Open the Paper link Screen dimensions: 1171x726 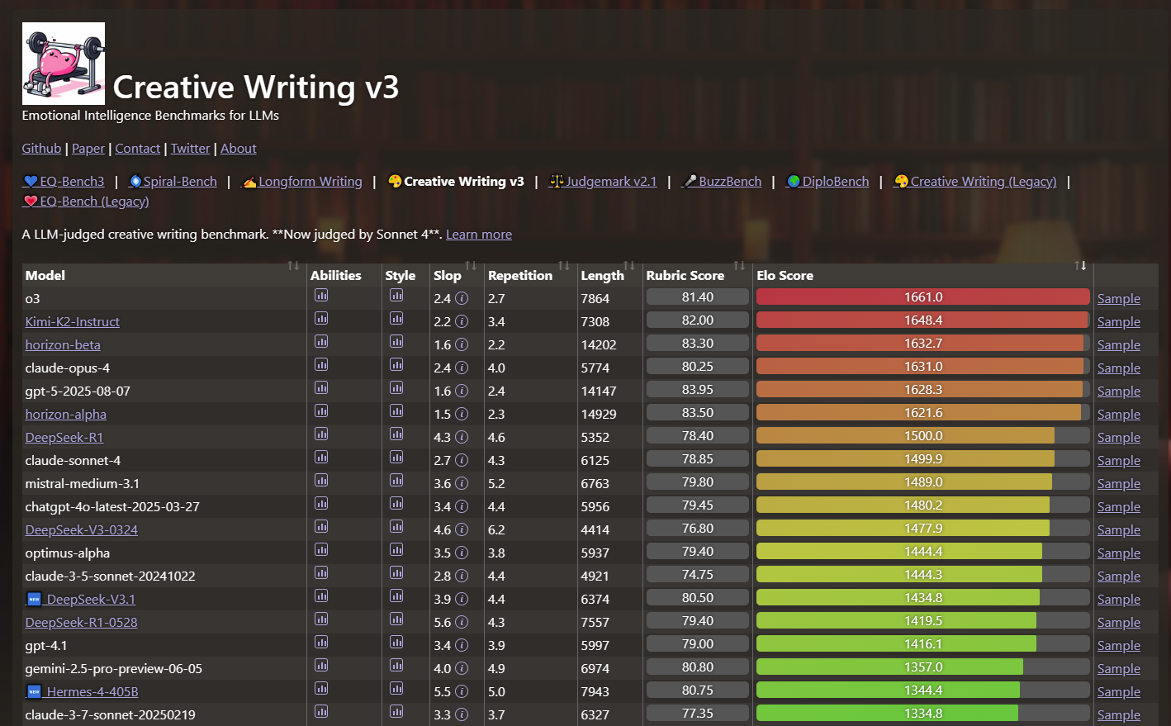pos(88,149)
